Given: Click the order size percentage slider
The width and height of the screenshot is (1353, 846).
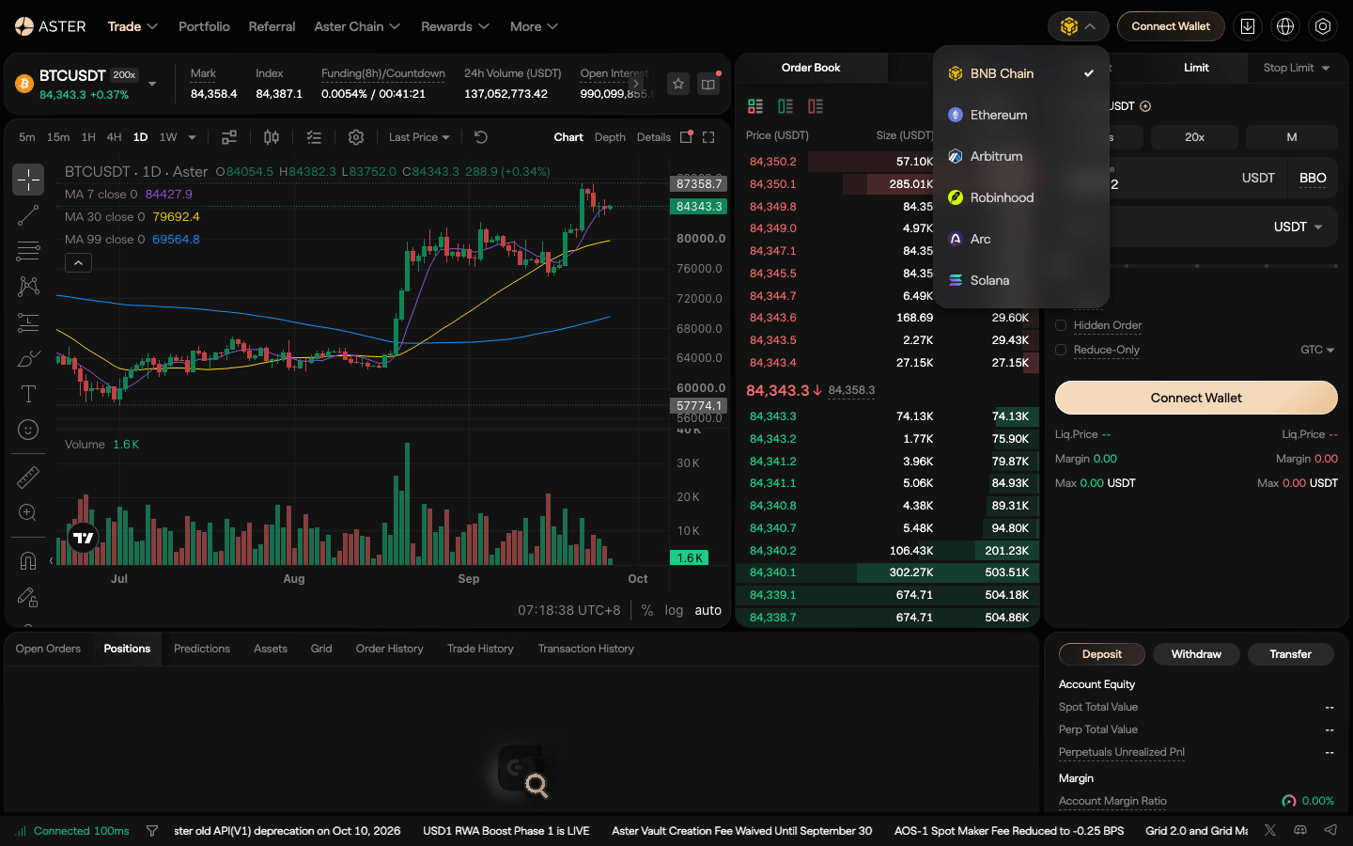Looking at the screenshot, I should [x=1196, y=266].
